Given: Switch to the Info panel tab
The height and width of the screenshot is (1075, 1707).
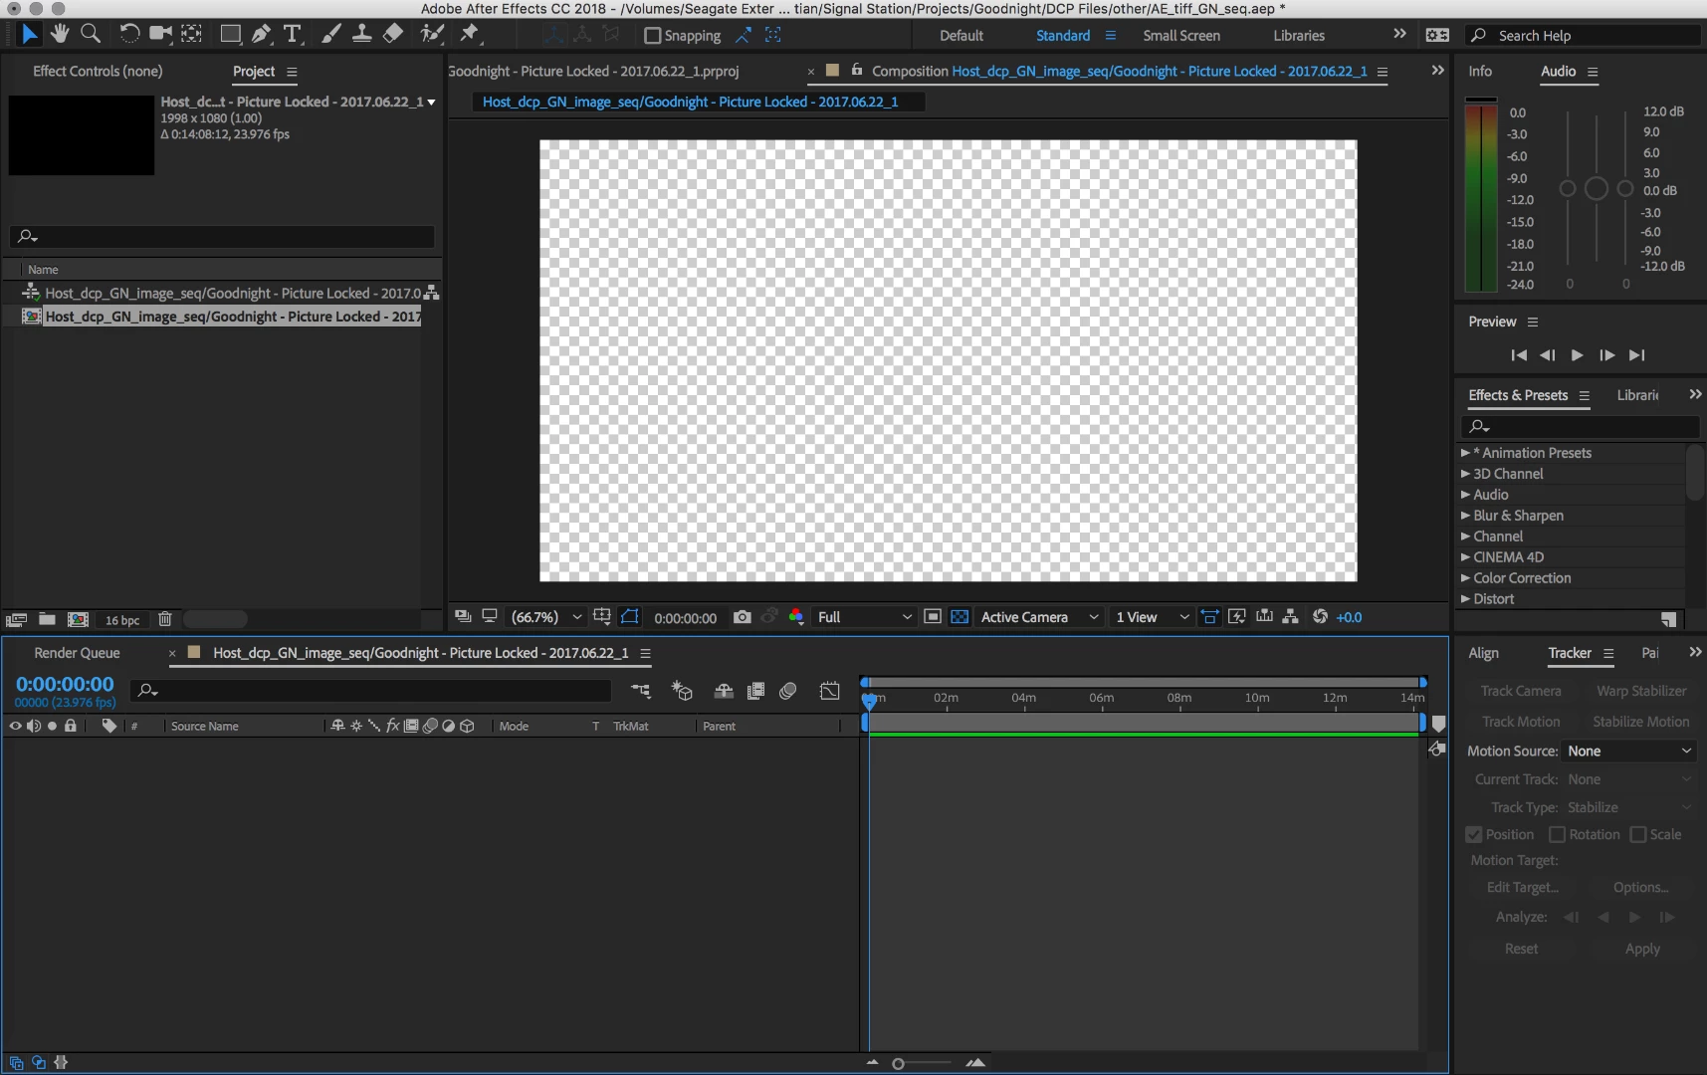Looking at the screenshot, I should pos(1480,72).
